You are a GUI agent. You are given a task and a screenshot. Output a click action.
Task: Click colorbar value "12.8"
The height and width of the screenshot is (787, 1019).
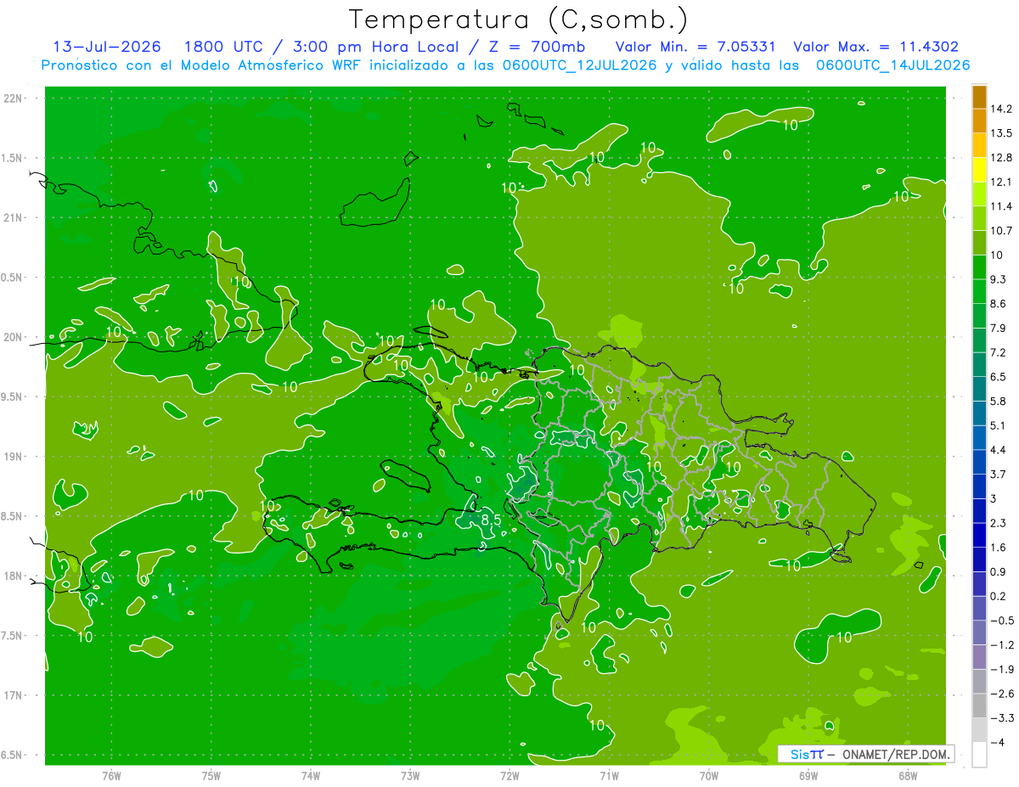1002,158
